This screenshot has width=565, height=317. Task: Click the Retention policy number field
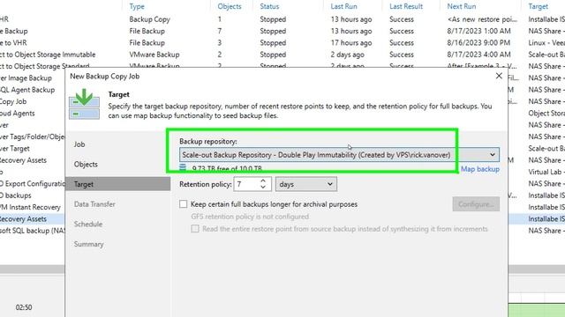(246, 184)
